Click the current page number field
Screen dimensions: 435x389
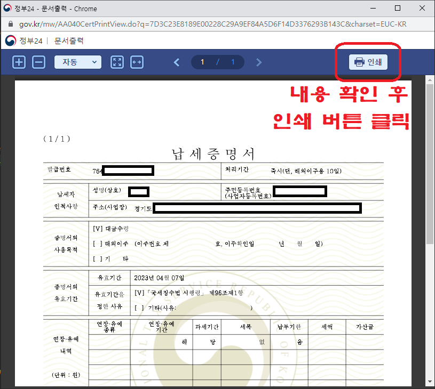202,62
